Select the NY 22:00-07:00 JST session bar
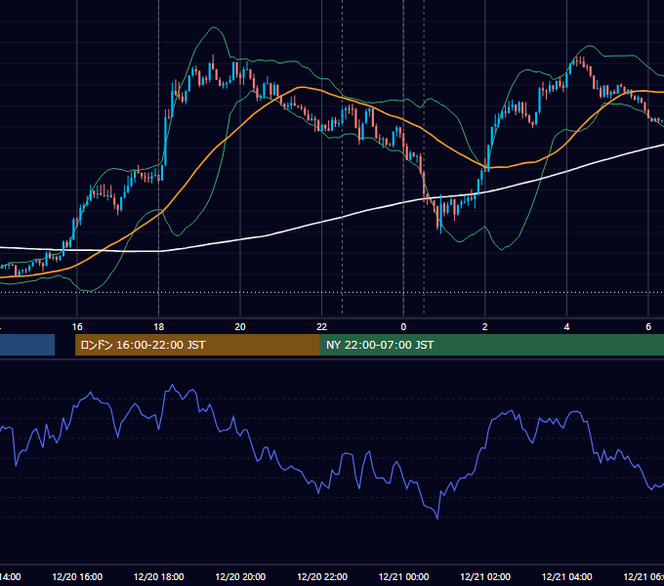Image resolution: width=664 pixels, height=586 pixels. (491, 345)
